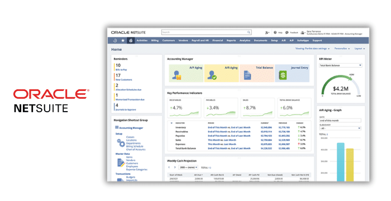
Task: Open Help question mark icon
Action: (x=275, y=32)
